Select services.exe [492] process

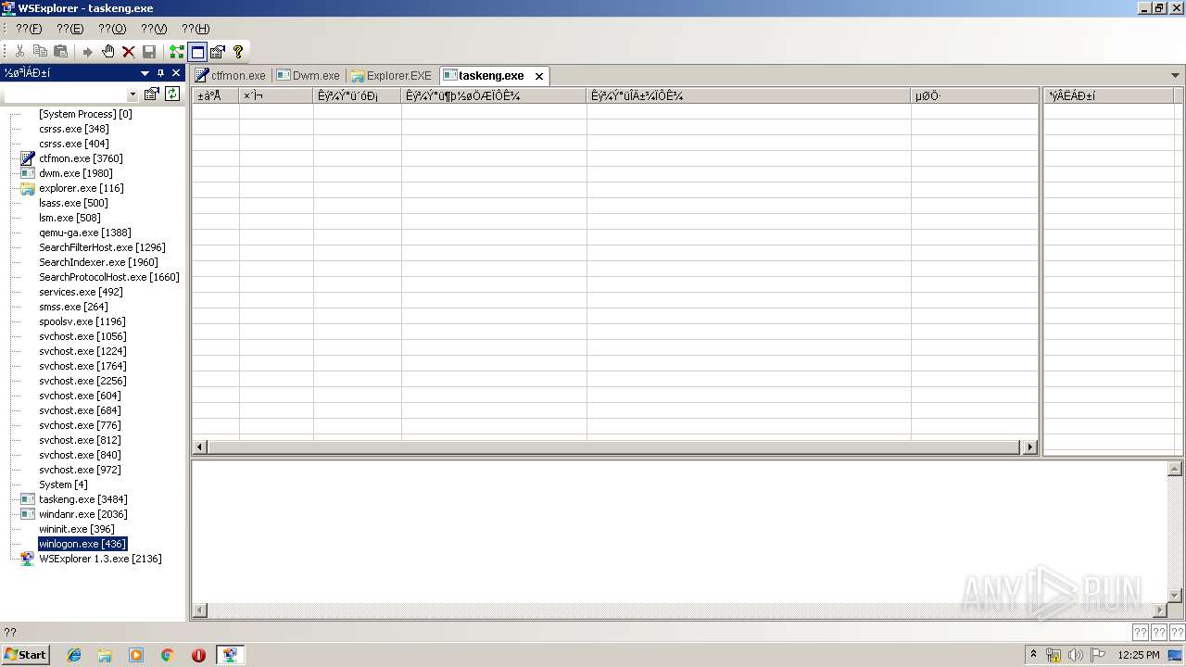81,292
